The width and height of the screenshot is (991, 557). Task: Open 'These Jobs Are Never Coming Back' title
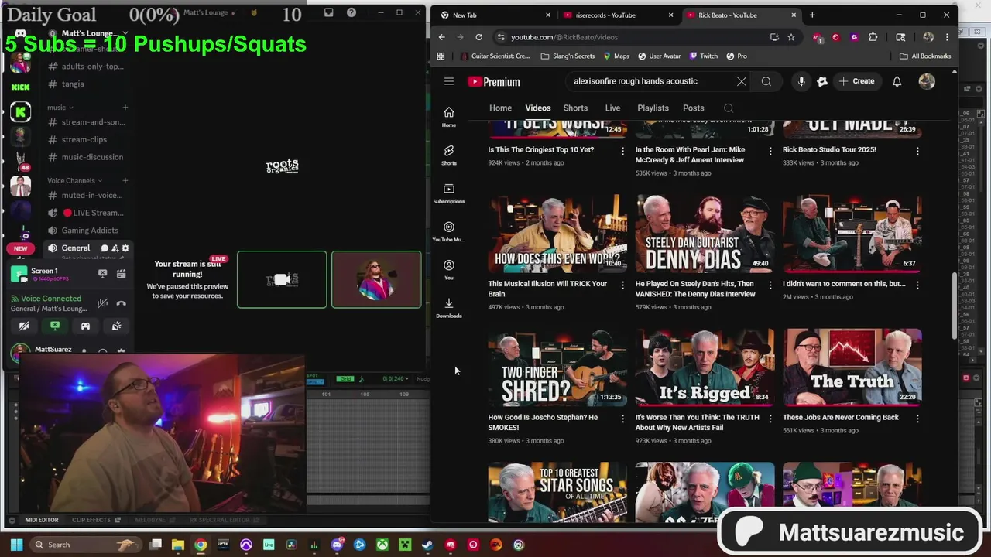click(x=840, y=418)
